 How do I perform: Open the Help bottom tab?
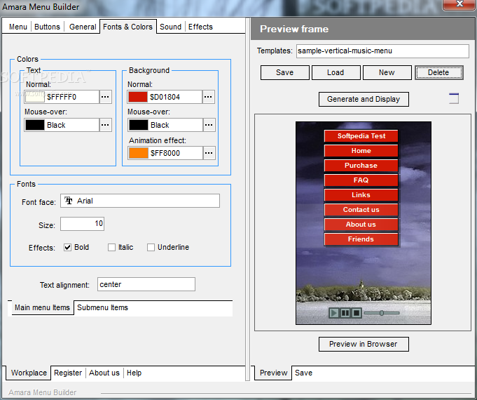134,373
